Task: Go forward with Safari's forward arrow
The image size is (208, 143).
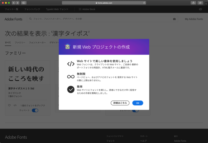Action: pos(18,3)
